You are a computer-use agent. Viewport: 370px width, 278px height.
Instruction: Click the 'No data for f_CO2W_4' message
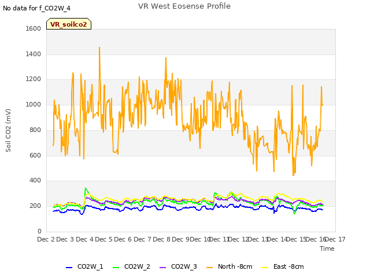[36, 8]
